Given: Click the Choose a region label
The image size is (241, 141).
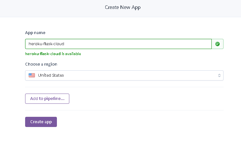Looking at the screenshot, I should coord(41,64).
